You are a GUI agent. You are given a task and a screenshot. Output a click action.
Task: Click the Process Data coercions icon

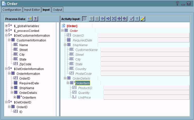click(x=30, y=19)
